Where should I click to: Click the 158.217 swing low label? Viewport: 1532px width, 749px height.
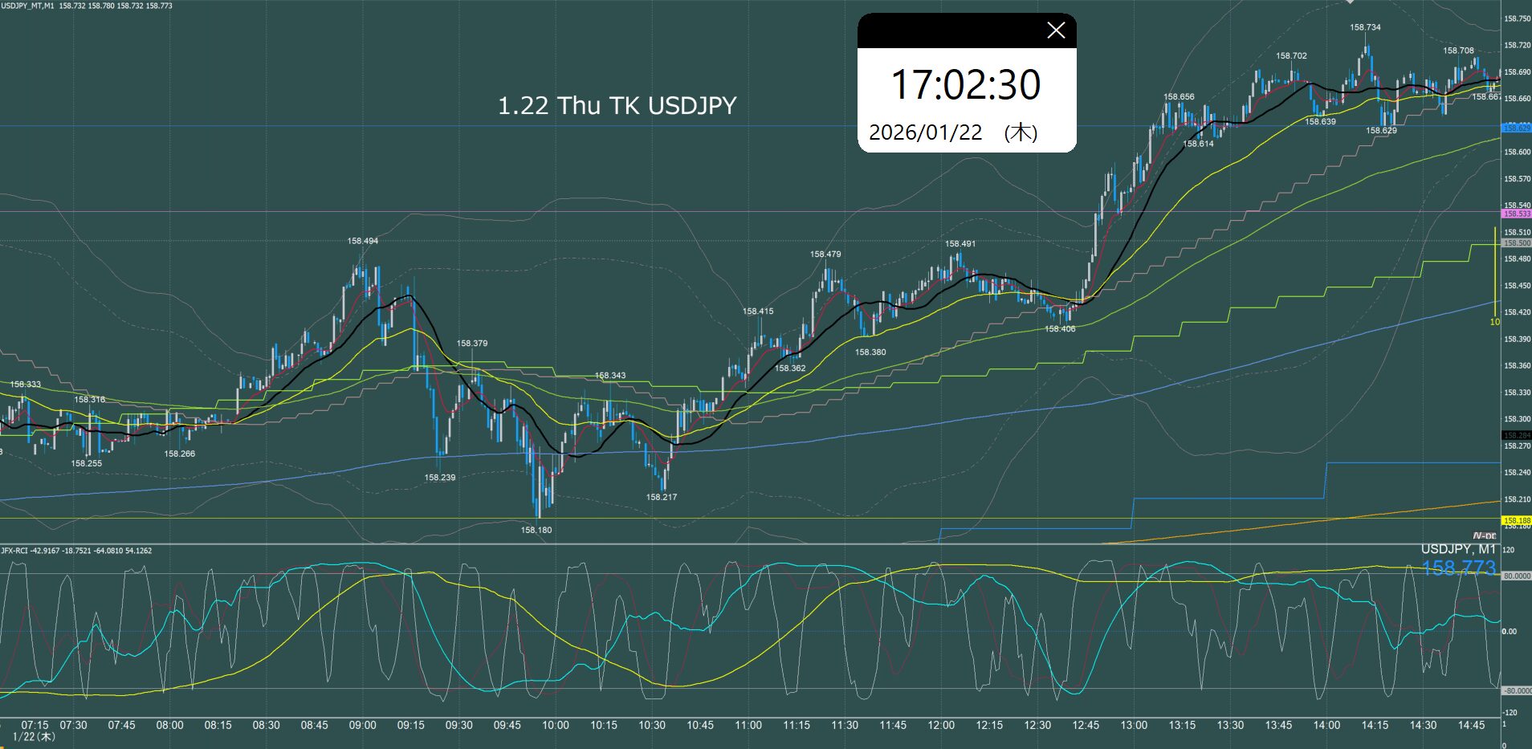[662, 497]
